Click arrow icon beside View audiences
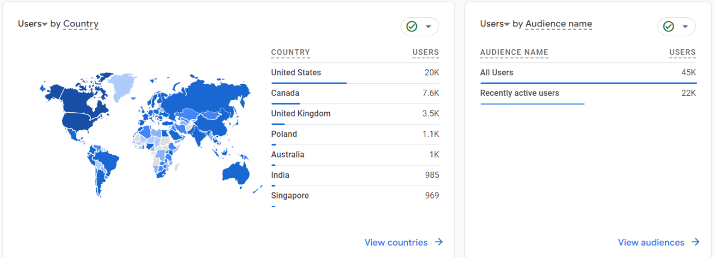 [x=695, y=242]
